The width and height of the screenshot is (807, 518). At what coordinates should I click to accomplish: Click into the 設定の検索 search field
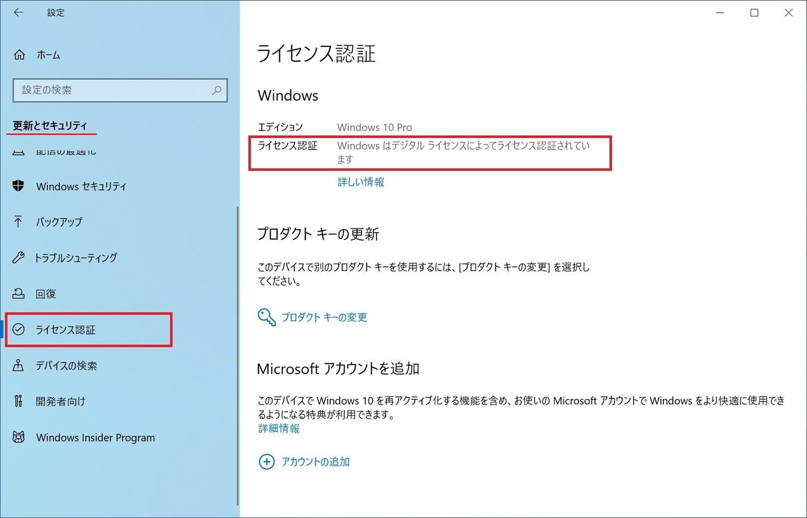(120, 89)
